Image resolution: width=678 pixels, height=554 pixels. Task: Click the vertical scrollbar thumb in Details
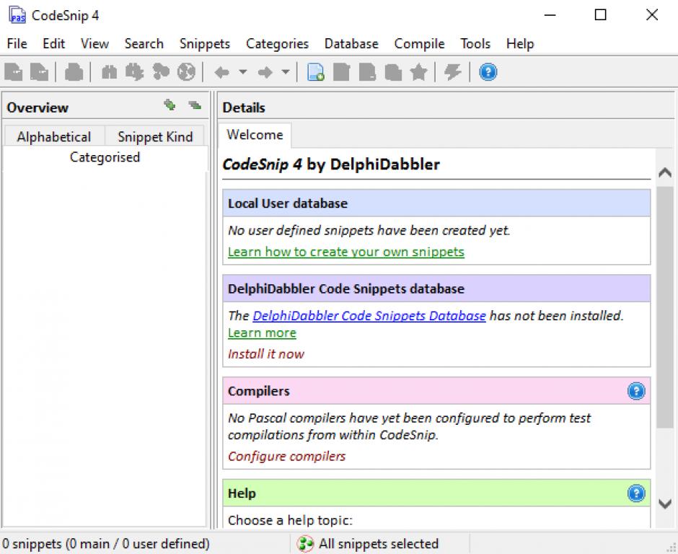click(x=664, y=307)
